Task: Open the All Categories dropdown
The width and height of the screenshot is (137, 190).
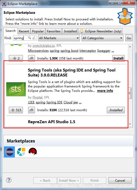Action: 102,38
